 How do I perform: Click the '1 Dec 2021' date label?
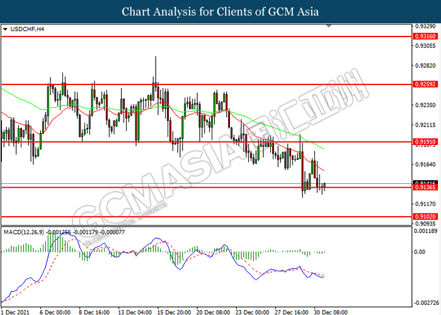(x=15, y=312)
